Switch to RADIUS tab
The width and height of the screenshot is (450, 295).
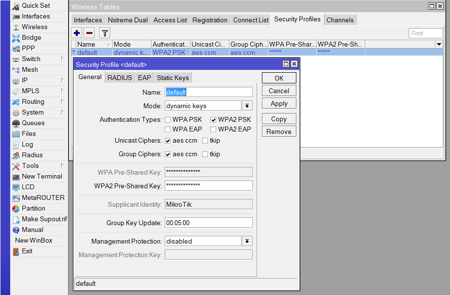[120, 78]
